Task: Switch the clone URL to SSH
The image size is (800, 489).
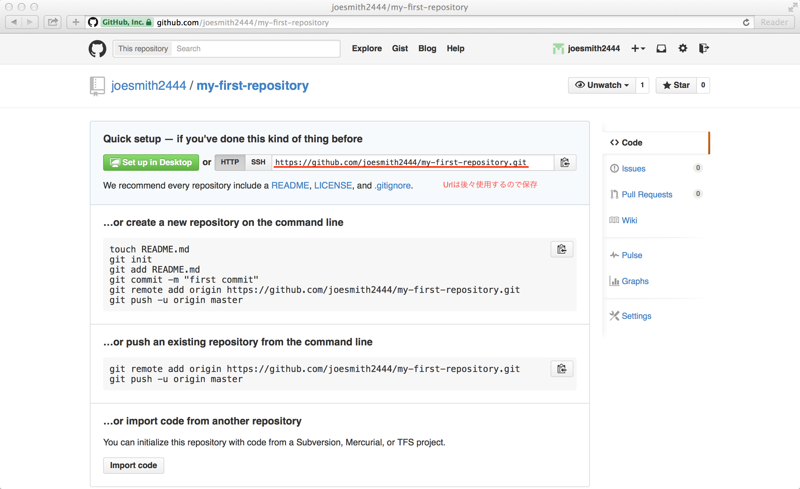Action: tap(258, 162)
